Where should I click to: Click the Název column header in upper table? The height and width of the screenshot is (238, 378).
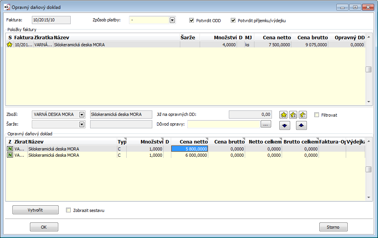tap(117, 37)
